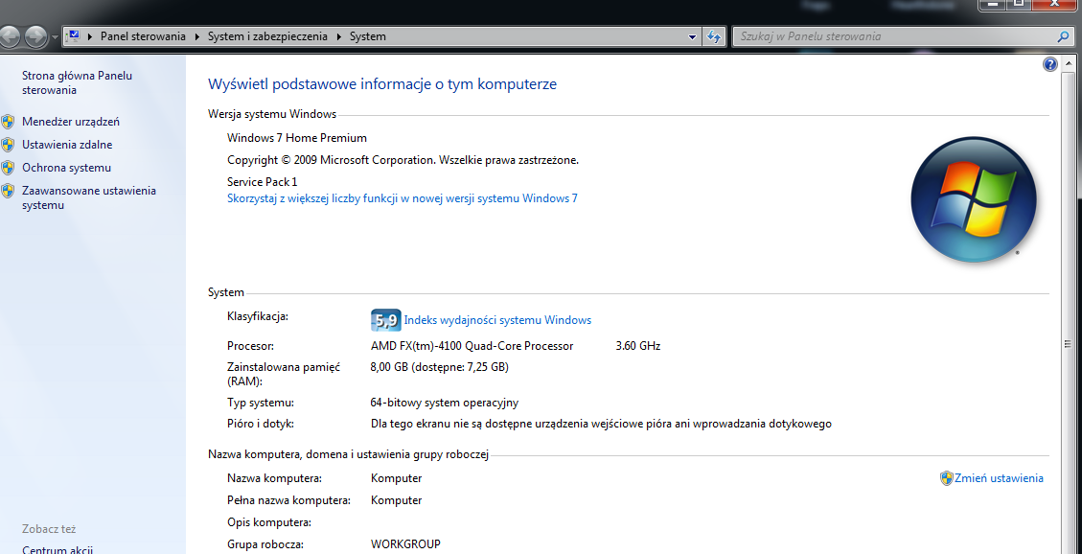The height and width of the screenshot is (554, 1082).
Task: Click the 'Pióro i dotyk:' label
Action: pyautogui.click(x=261, y=424)
